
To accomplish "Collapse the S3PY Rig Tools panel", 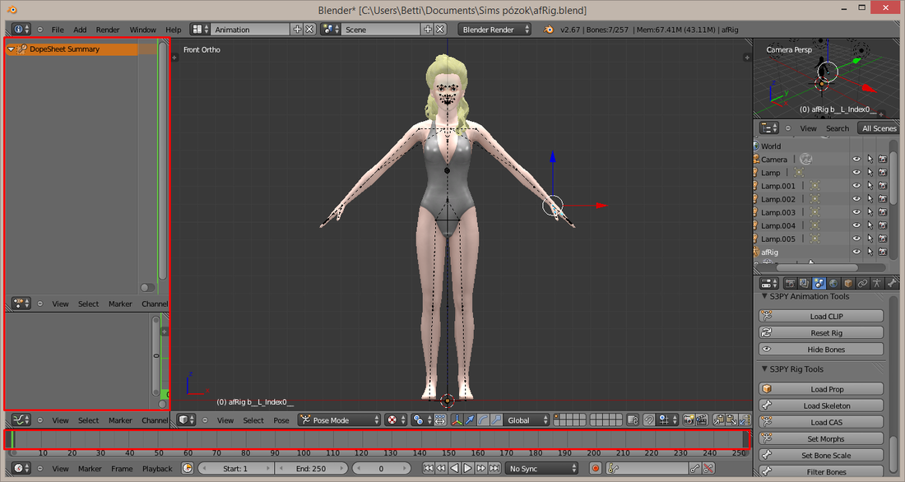I will pyautogui.click(x=765, y=368).
